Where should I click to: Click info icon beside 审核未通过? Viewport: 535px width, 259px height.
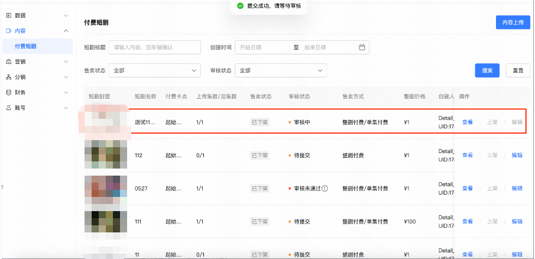[x=325, y=189]
